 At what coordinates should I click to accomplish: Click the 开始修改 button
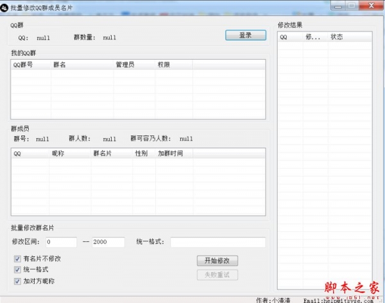(x=218, y=261)
